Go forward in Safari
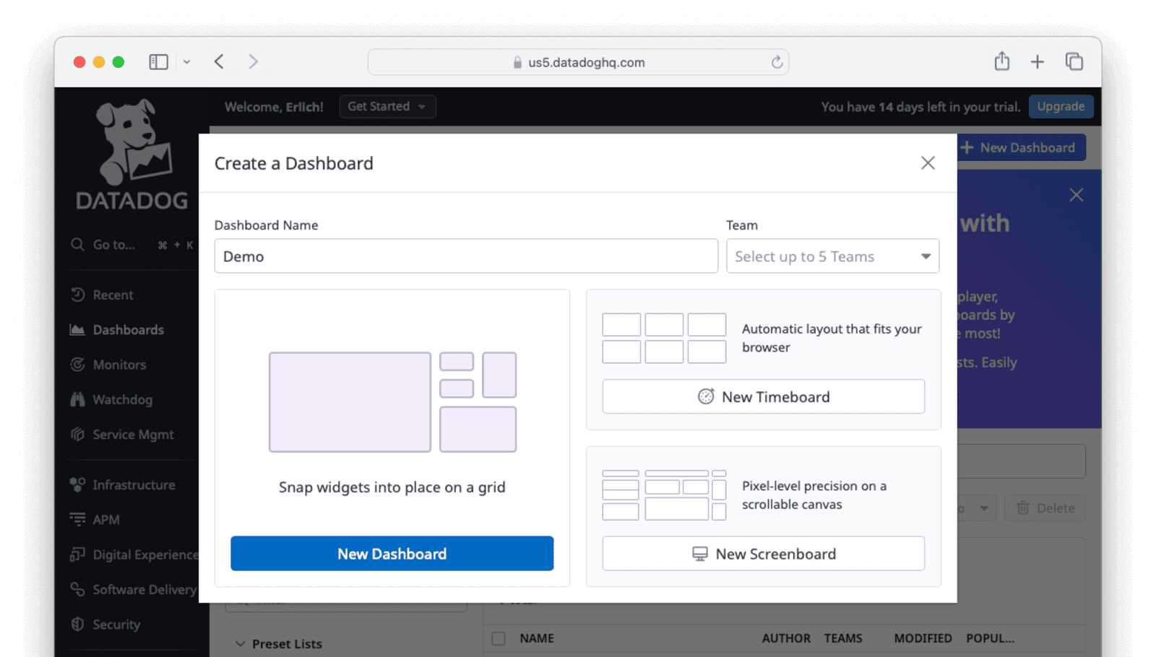The image size is (1156, 657). [253, 61]
